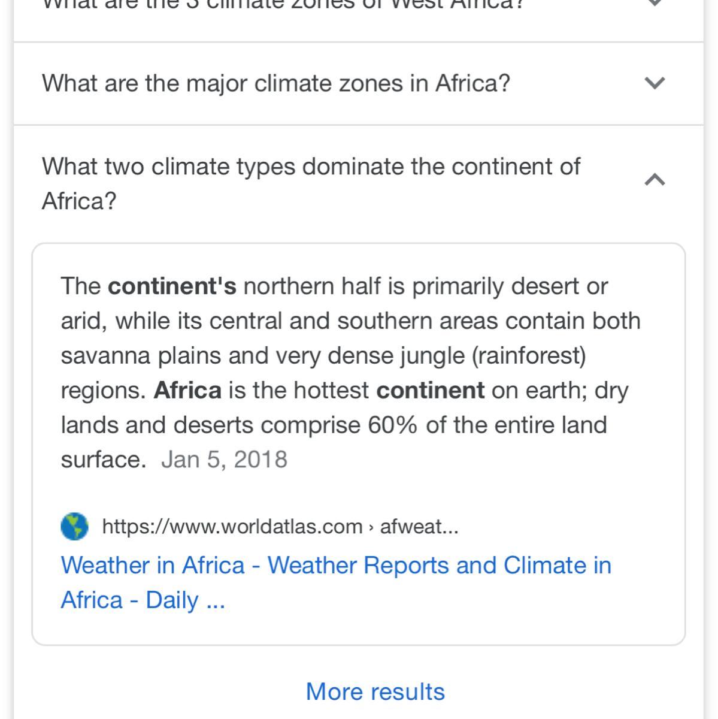Click the worldatlas globe favicon

[x=75, y=527]
